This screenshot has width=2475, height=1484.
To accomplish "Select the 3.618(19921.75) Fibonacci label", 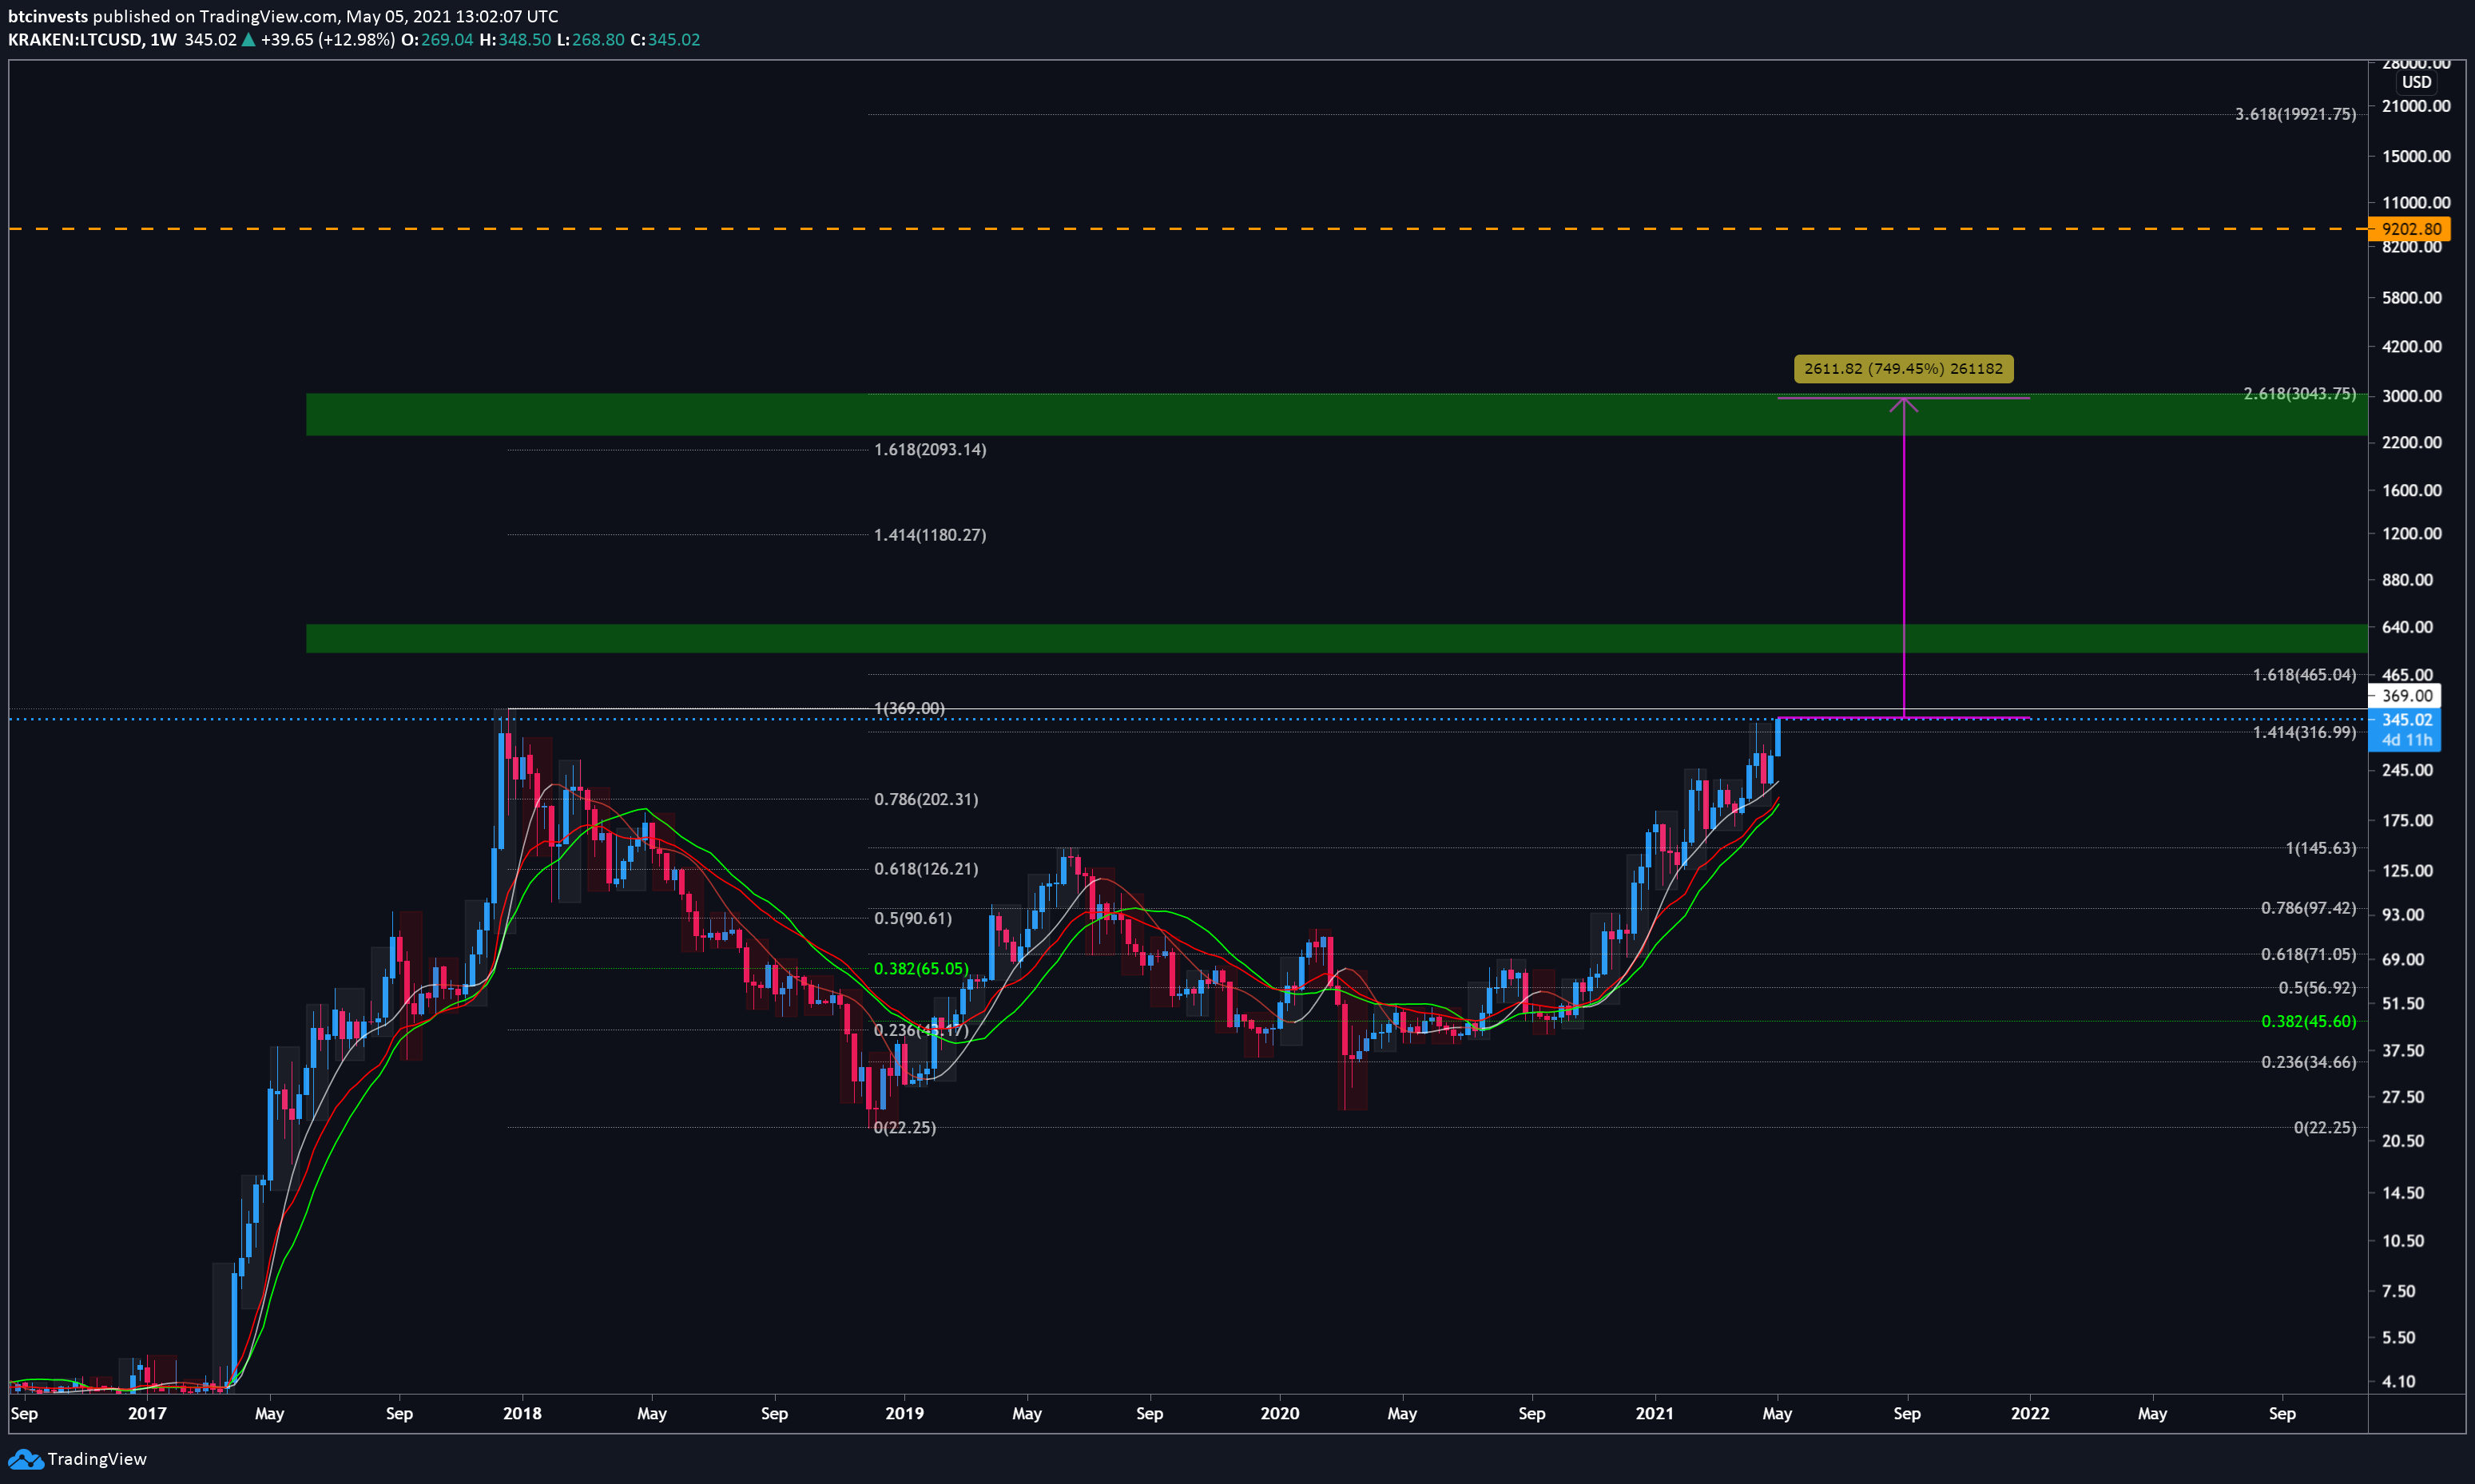I will point(2295,115).
